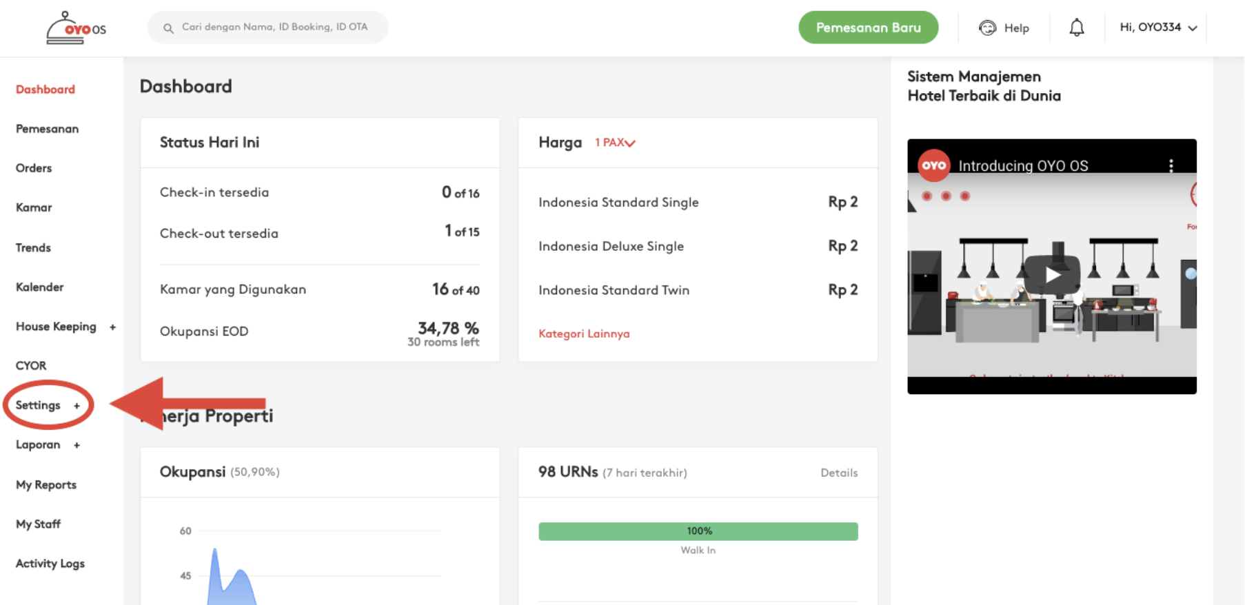
Task: Open My Staff in sidebar
Action: 38,524
